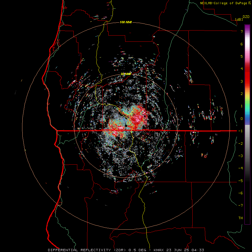Click the -7 value on the color scale

(241, 206)
